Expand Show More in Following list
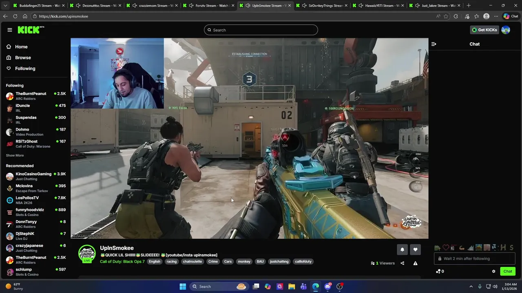The image size is (522, 293). coord(15,155)
